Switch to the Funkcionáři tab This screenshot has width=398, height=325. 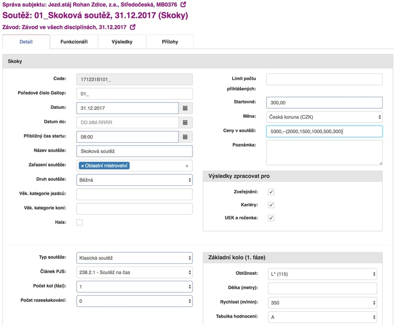click(74, 42)
